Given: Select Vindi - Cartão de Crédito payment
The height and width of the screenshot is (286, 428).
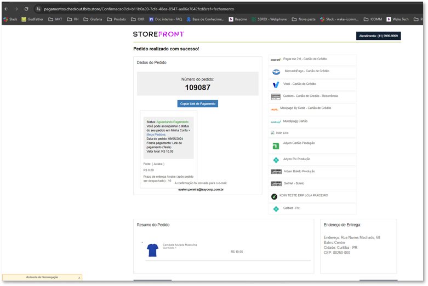Looking at the screenshot, I should pos(312,85).
